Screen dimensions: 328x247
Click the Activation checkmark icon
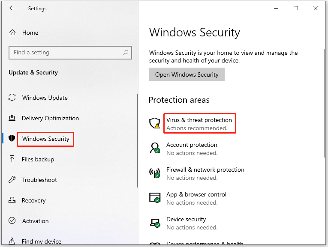coord(12,221)
